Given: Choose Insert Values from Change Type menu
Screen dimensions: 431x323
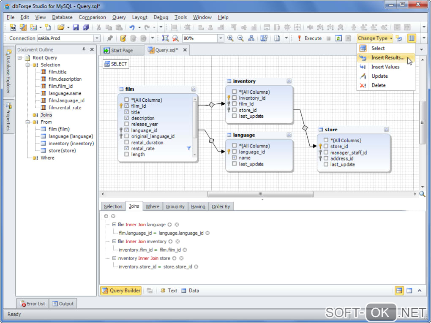Looking at the screenshot, I should coord(385,67).
